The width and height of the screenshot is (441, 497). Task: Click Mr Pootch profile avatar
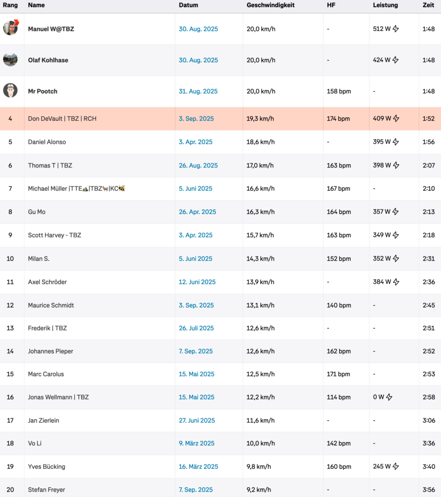point(10,91)
